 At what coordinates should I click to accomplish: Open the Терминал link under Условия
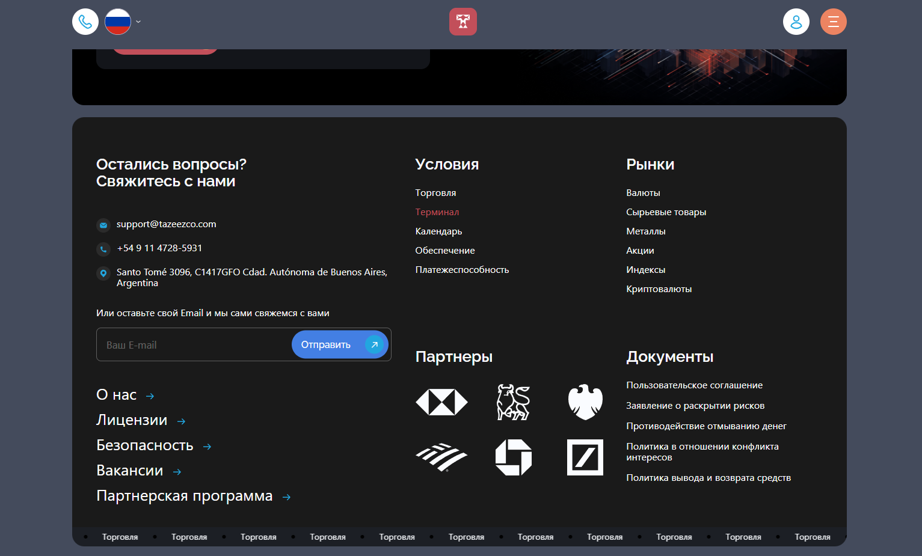pos(437,212)
